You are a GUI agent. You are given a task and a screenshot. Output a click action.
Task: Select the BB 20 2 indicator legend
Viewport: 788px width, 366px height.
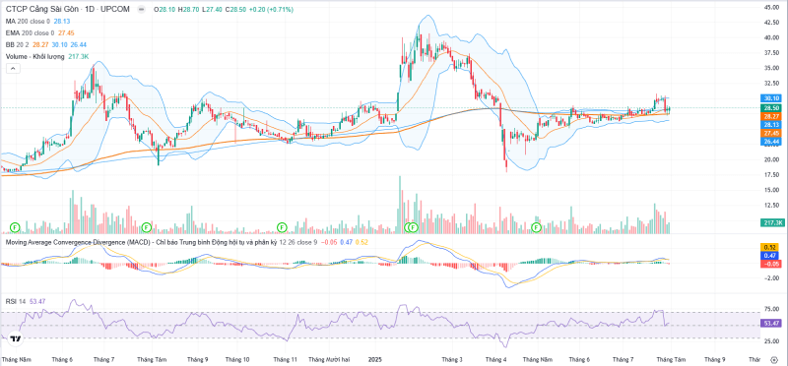click(45, 44)
